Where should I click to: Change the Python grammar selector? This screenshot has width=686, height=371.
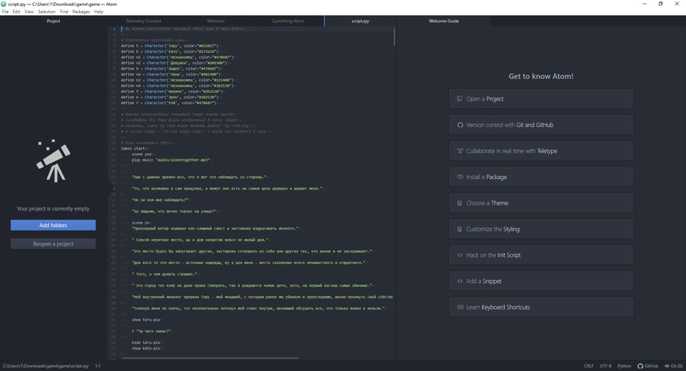click(x=624, y=366)
